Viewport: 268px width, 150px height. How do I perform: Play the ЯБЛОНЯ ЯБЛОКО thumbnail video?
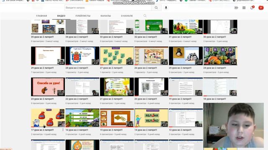click(151, 118)
